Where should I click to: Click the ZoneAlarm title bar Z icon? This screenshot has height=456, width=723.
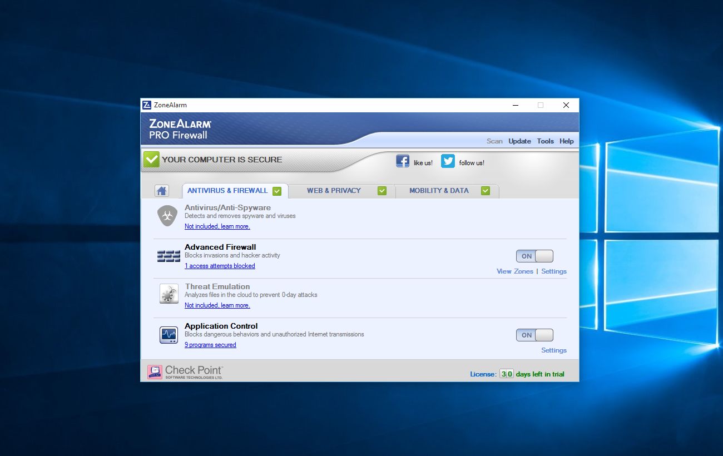click(147, 105)
